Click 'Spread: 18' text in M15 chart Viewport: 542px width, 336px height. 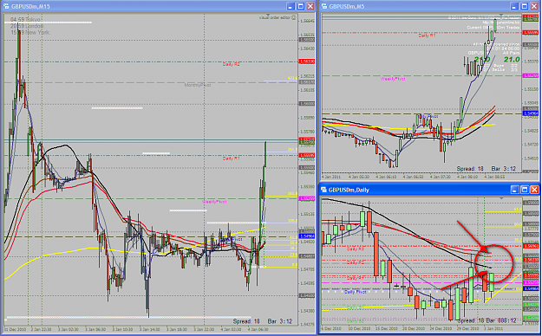tap(246, 321)
